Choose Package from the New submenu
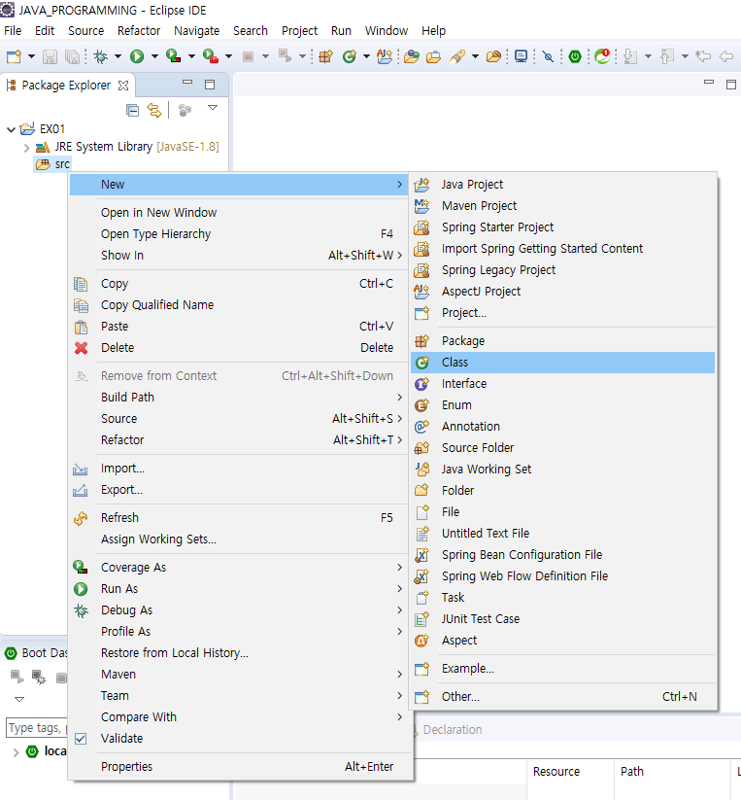Image resolution: width=741 pixels, height=800 pixels. (562, 341)
